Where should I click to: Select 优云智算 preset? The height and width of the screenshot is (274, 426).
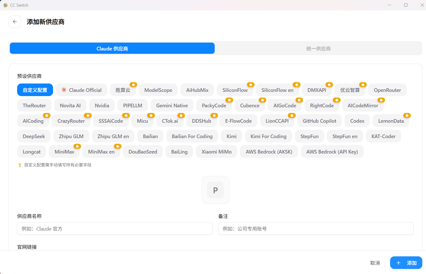(350, 90)
